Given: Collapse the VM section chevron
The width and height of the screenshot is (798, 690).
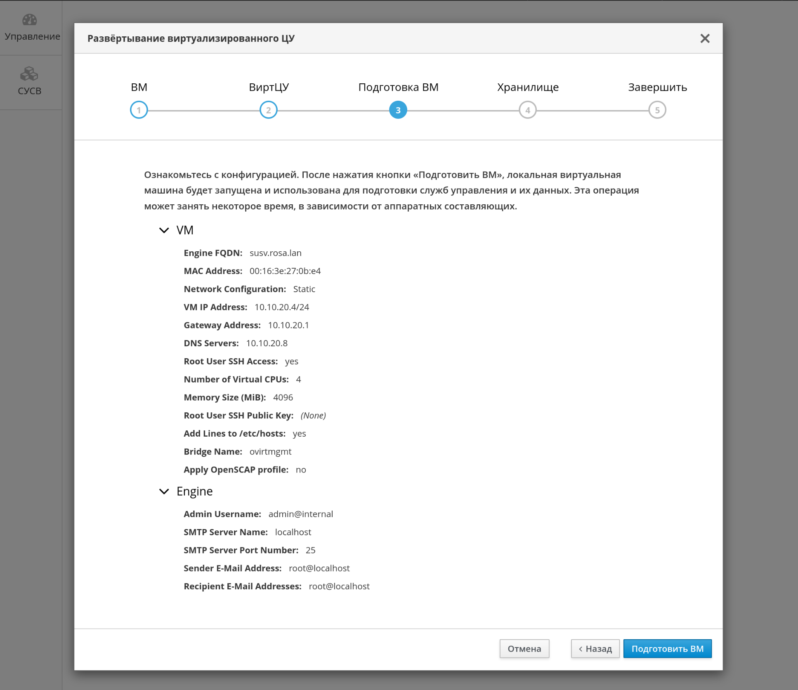Looking at the screenshot, I should click(164, 230).
